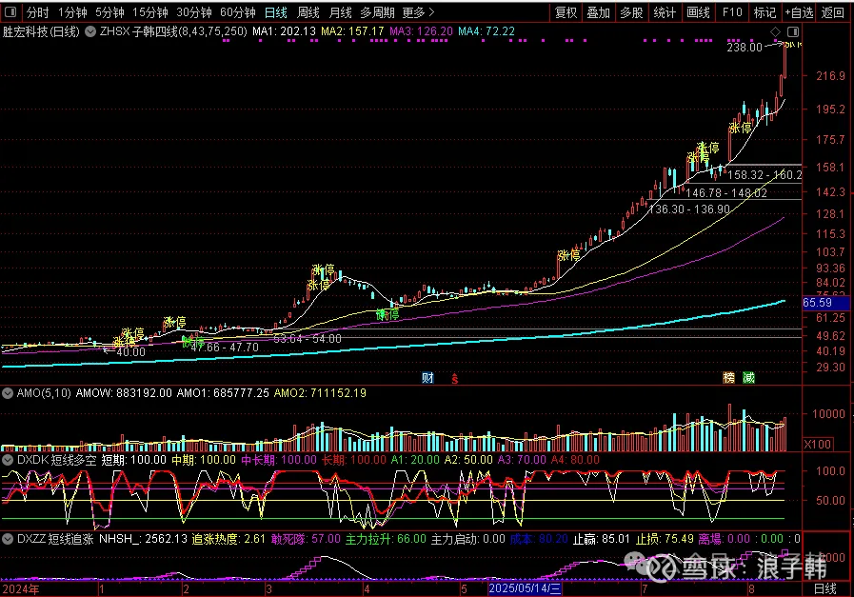
Task: Click the 返回 back button
Action: 833,12
